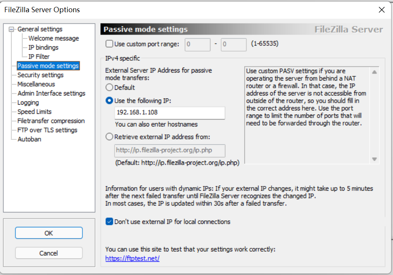Open Filetransfer compression page
Image resolution: width=393 pixels, height=275 pixels.
coord(51,121)
